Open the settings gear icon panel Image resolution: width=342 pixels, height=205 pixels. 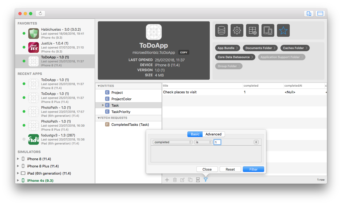pos(237,30)
